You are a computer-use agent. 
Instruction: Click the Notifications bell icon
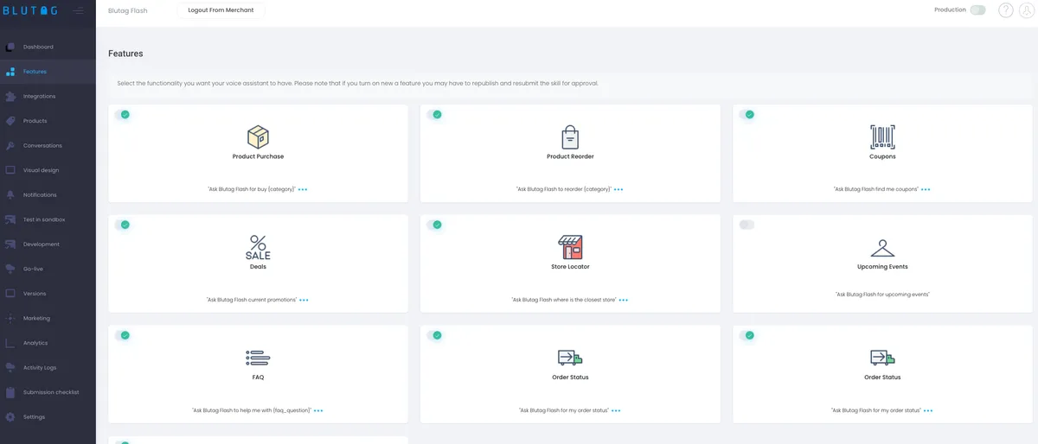pos(10,195)
